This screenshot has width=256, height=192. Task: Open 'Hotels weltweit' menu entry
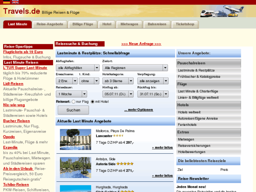coord(209,112)
